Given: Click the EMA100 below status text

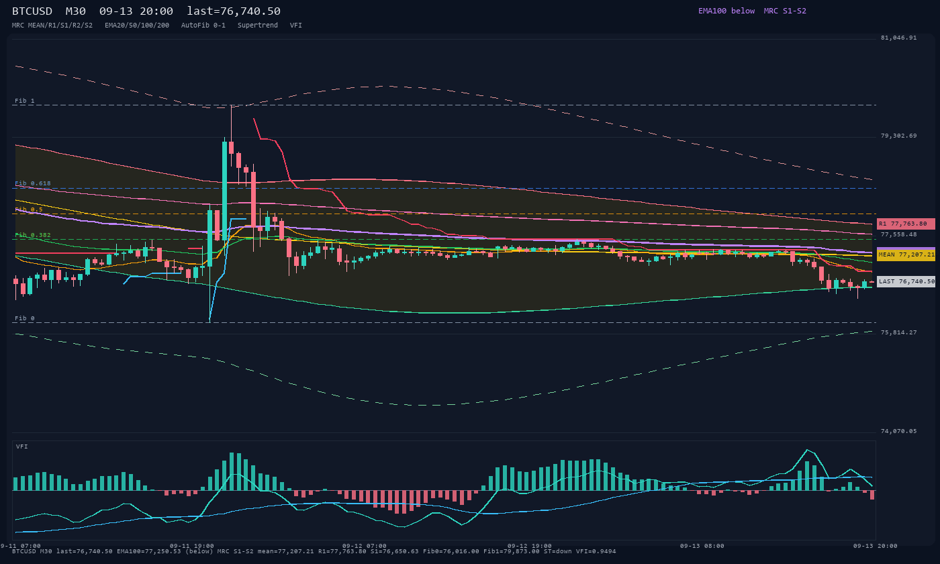Looking at the screenshot, I should (x=726, y=11).
